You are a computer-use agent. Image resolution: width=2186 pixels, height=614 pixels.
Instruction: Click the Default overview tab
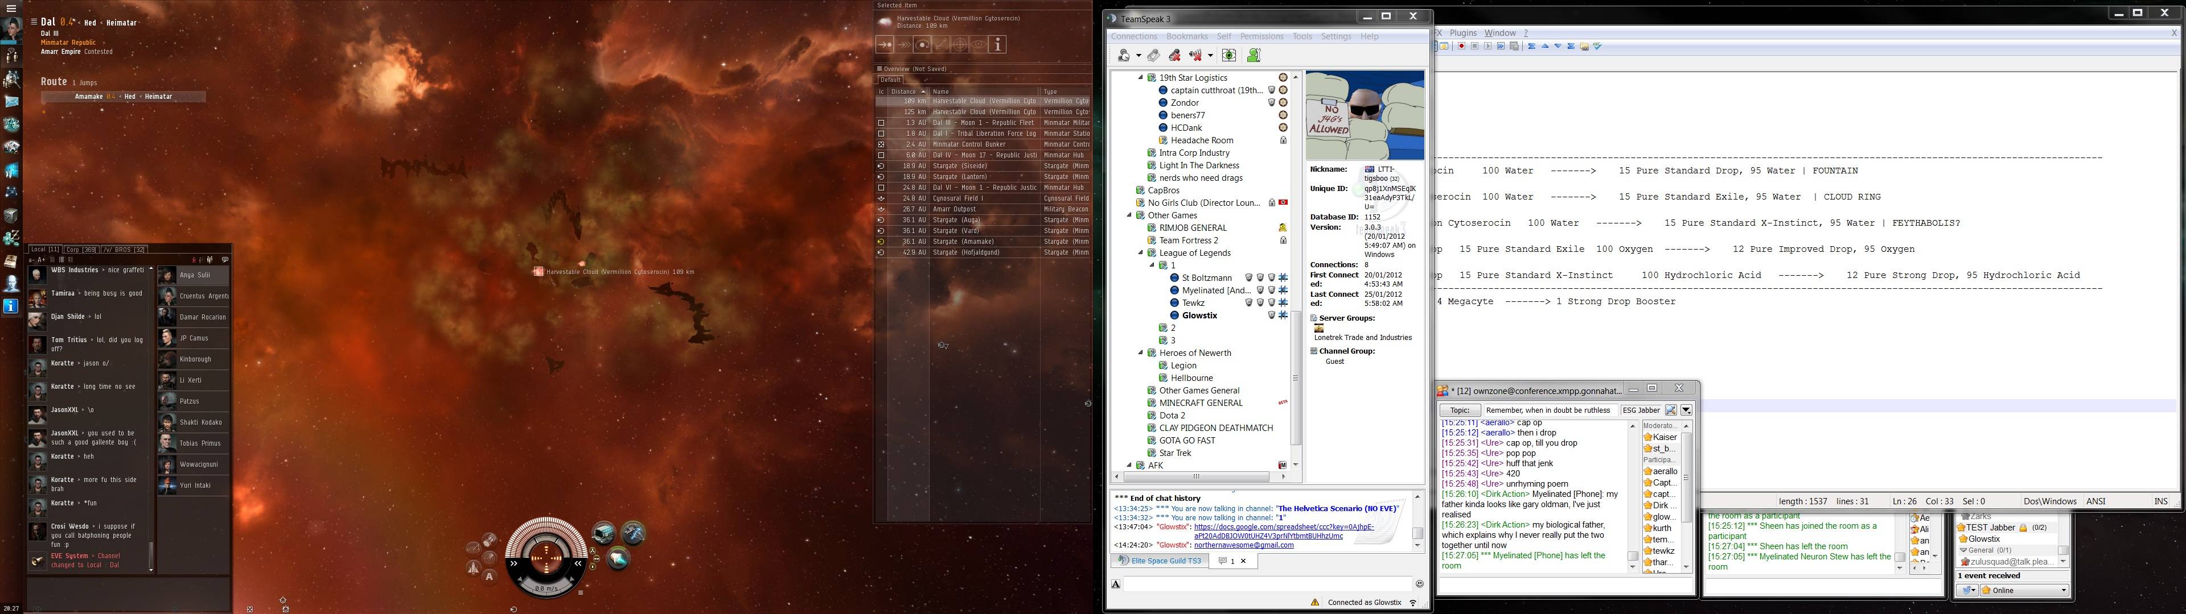pyautogui.click(x=890, y=80)
